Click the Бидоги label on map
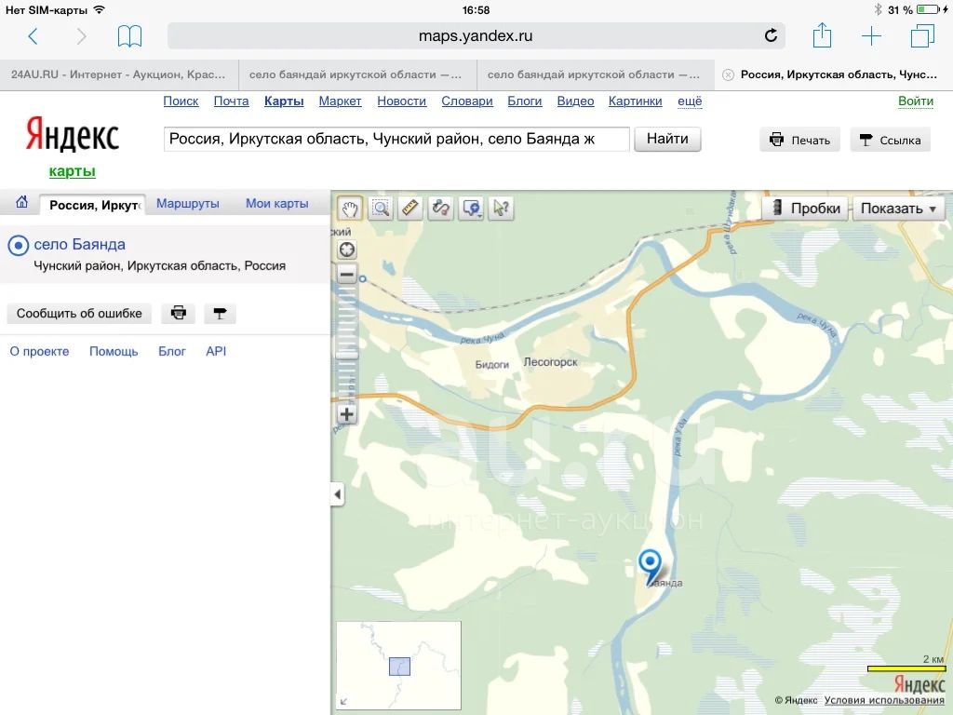The width and height of the screenshot is (953, 715). point(491,364)
